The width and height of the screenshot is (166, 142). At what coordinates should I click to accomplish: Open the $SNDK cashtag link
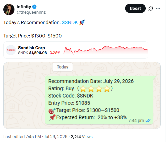point(70,22)
